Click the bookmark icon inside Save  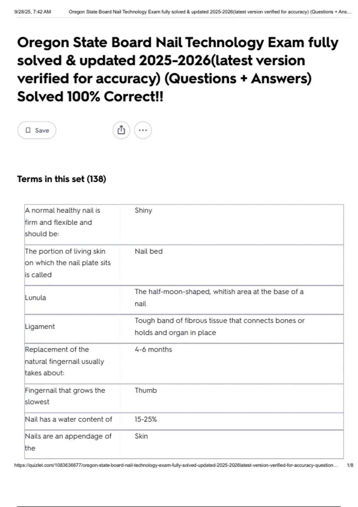[28, 130]
